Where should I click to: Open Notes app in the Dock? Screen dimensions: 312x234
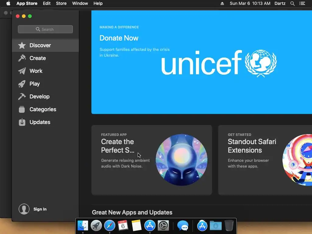(x=136, y=226)
